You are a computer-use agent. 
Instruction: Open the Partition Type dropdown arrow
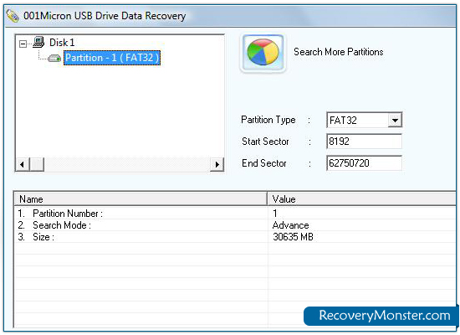(x=395, y=121)
